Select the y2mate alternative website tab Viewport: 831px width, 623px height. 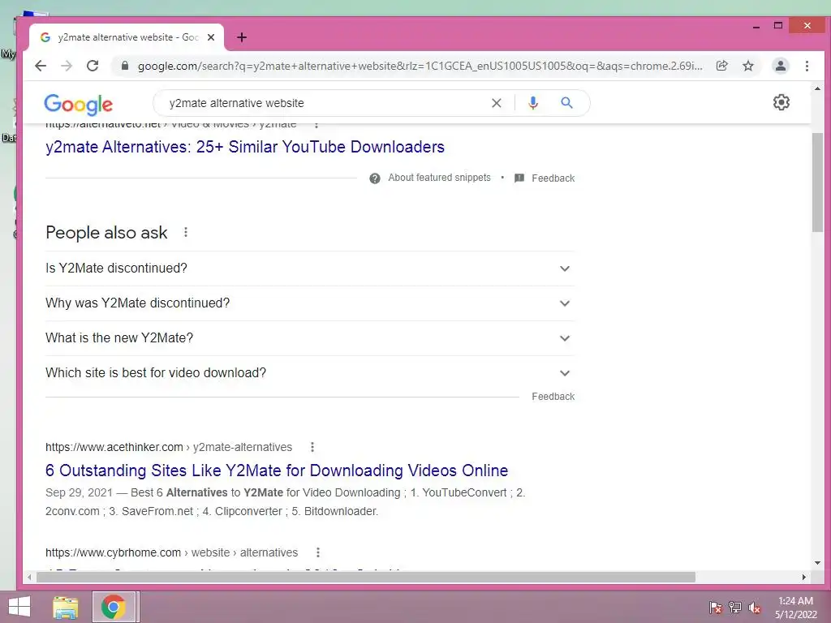tap(127, 37)
